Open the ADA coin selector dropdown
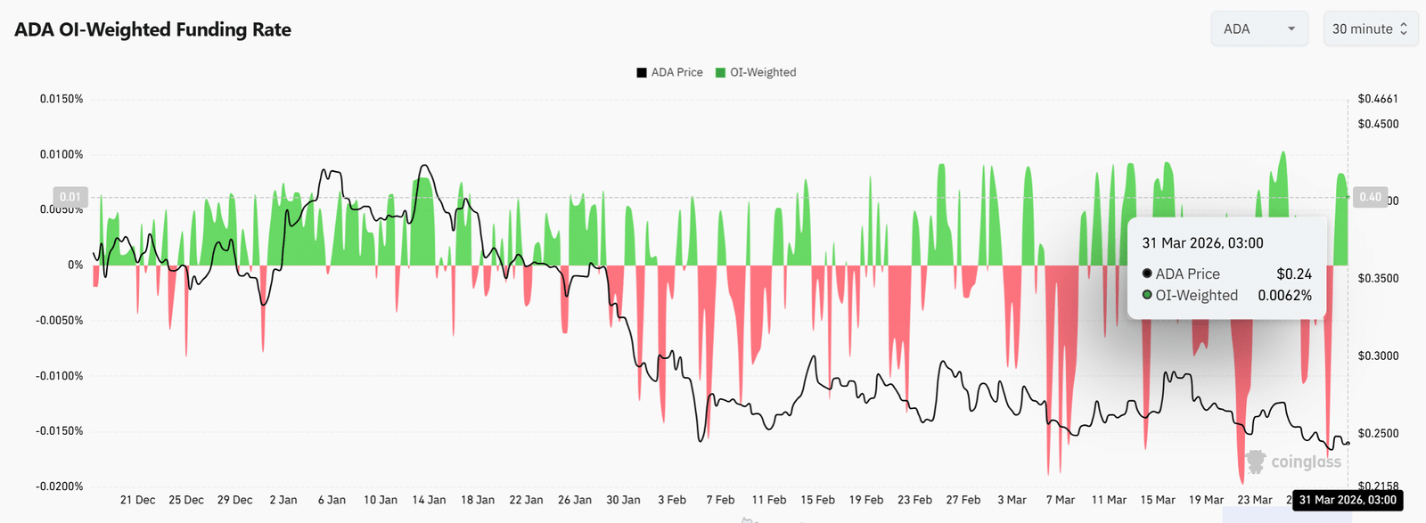 [1258, 29]
